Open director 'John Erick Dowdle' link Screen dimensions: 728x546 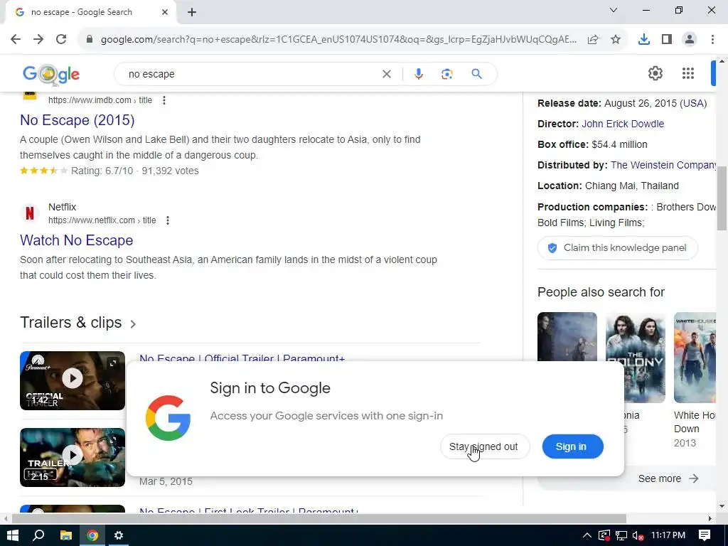[623, 124]
